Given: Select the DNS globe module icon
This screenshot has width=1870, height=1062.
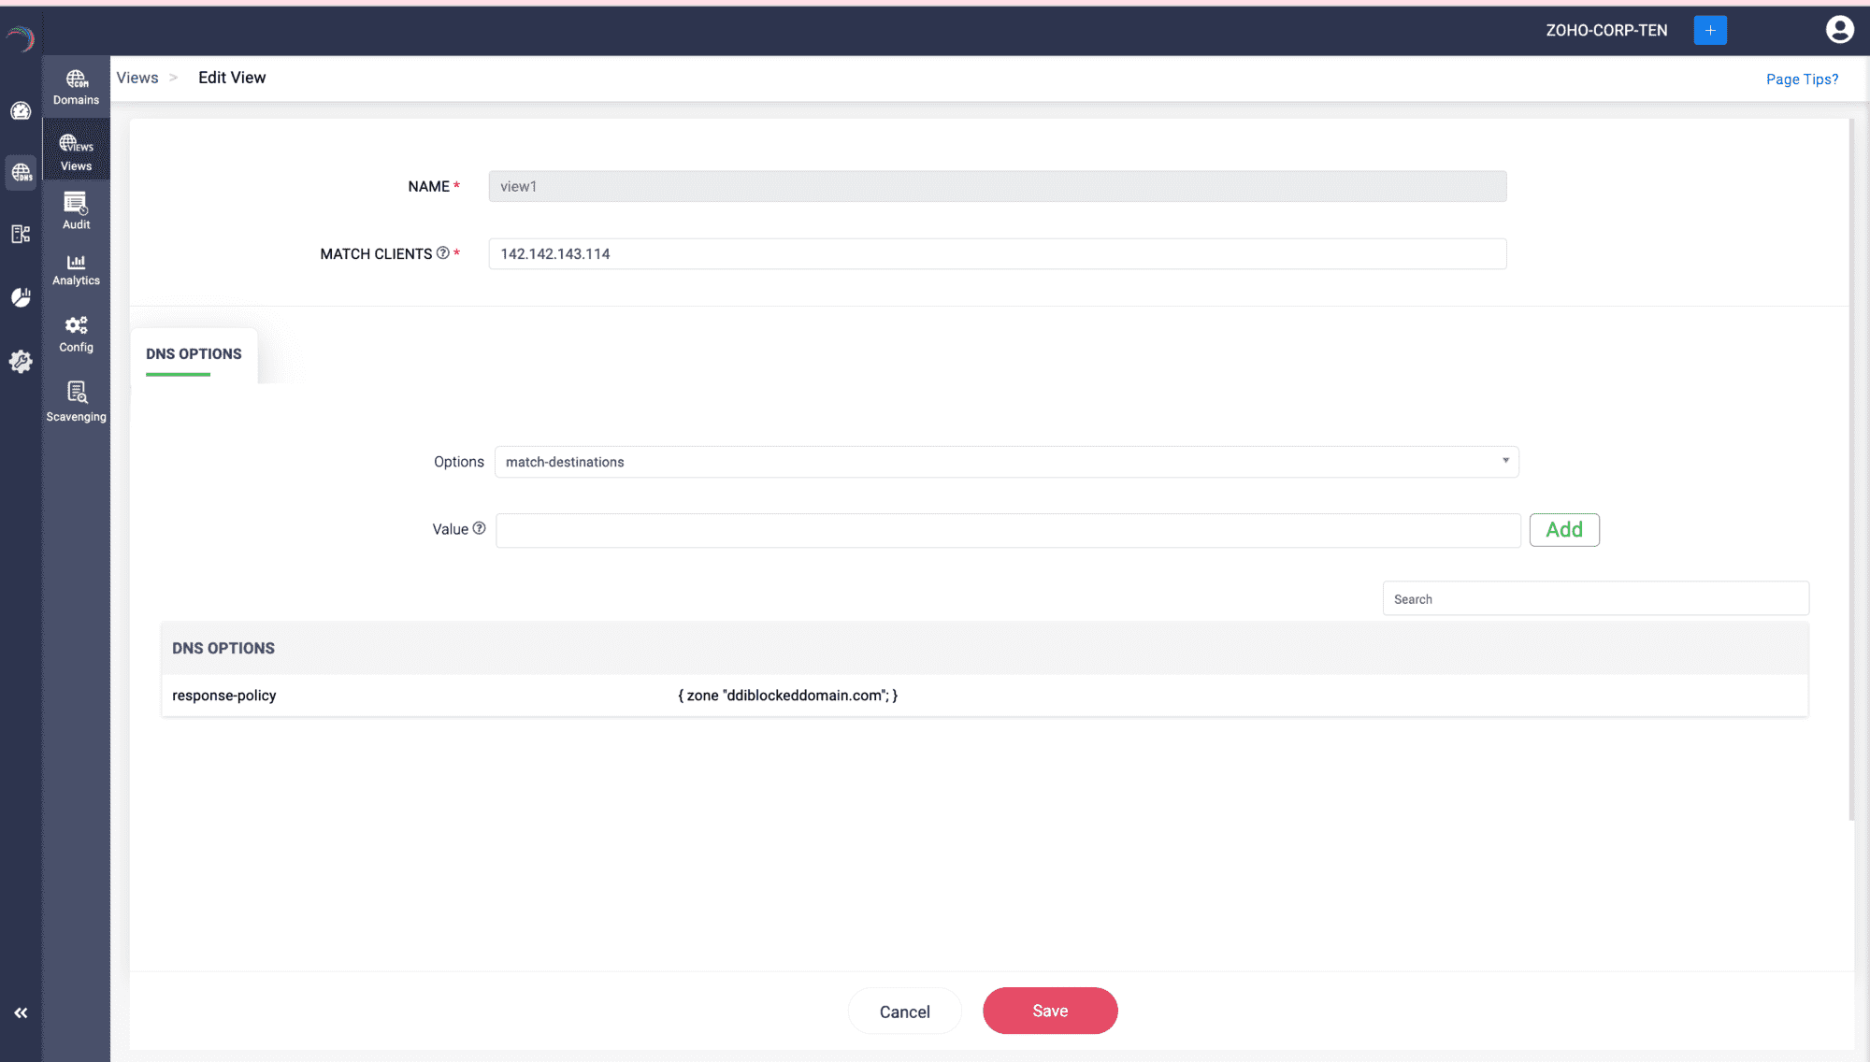Looking at the screenshot, I should point(21,173).
